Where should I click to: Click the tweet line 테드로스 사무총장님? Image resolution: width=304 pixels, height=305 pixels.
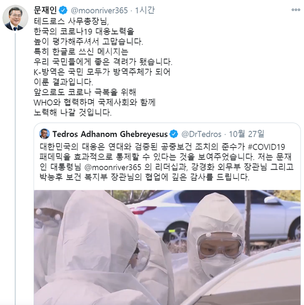tap(71, 21)
